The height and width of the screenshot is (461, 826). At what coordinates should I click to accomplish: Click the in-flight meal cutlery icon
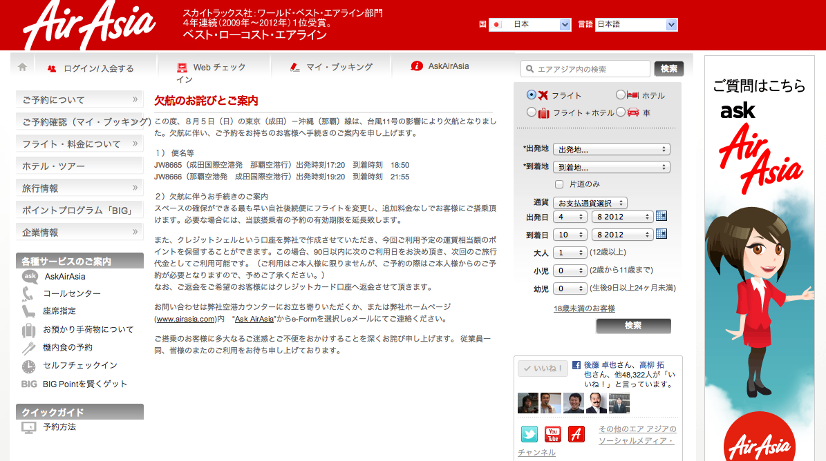pos(28,347)
